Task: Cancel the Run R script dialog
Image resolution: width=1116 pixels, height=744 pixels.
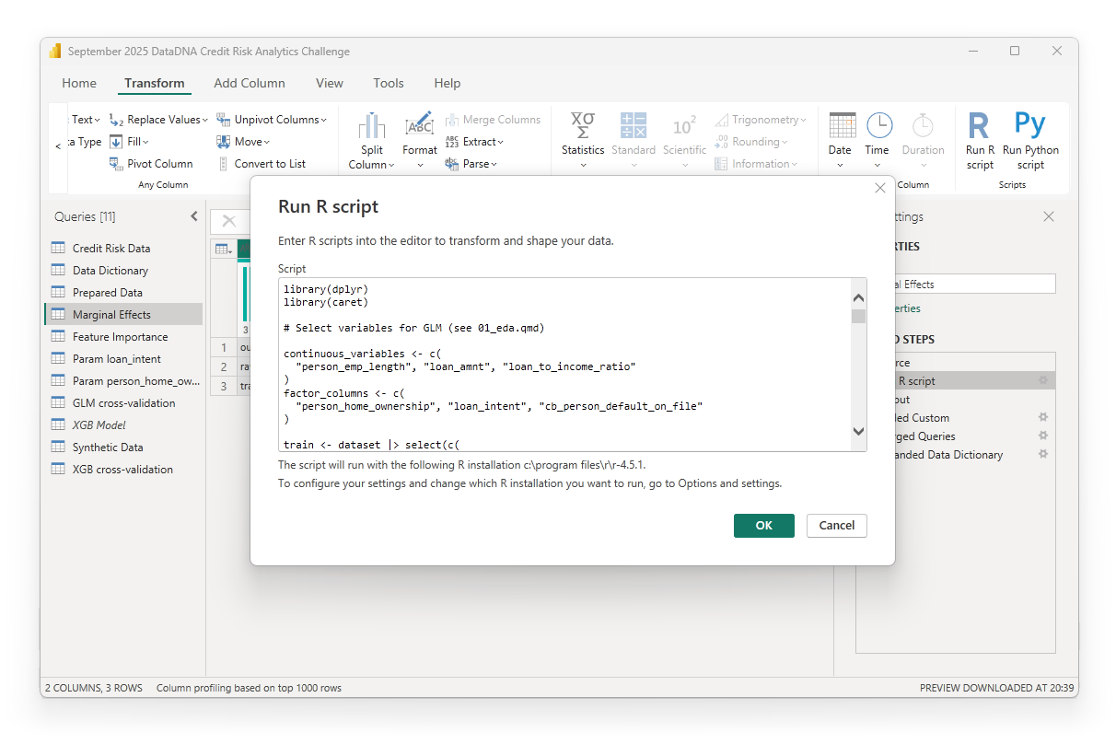Action: 836,525
